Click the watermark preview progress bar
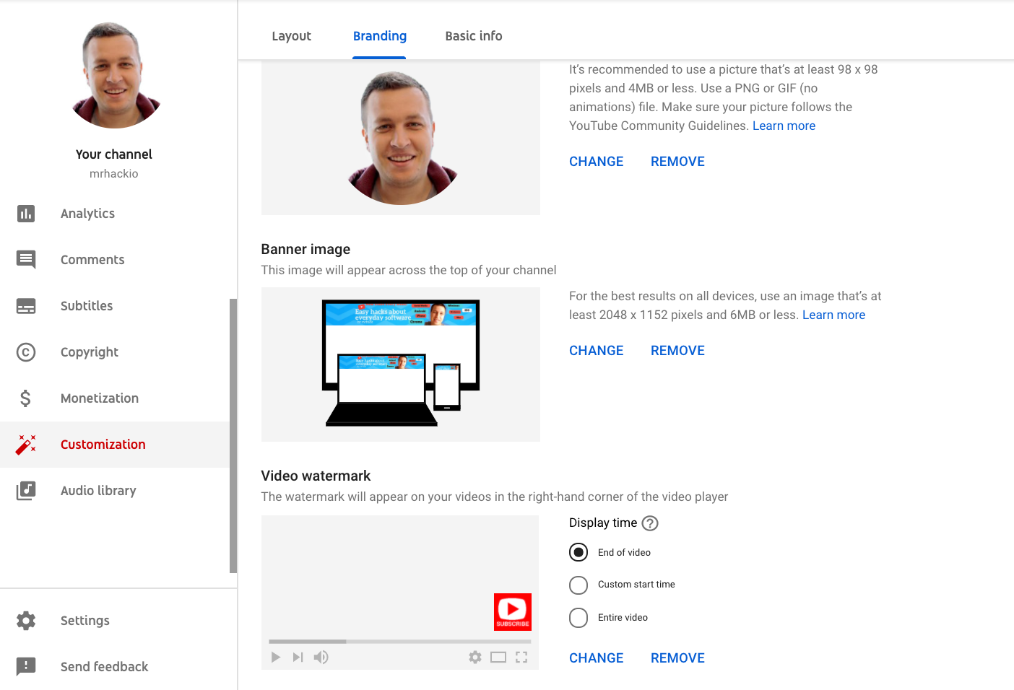This screenshot has height=690, width=1014. [x=399, y=641]
